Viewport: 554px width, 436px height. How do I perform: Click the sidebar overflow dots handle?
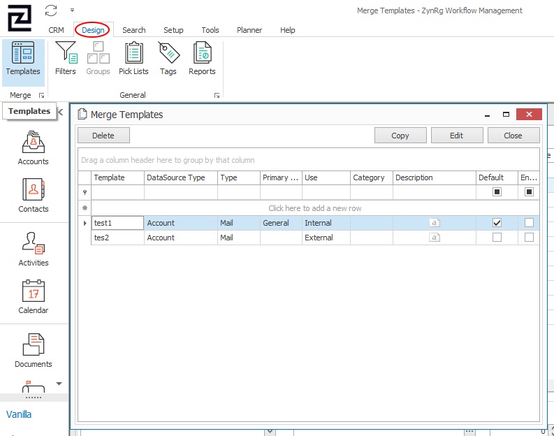click(x=34, y=398)
